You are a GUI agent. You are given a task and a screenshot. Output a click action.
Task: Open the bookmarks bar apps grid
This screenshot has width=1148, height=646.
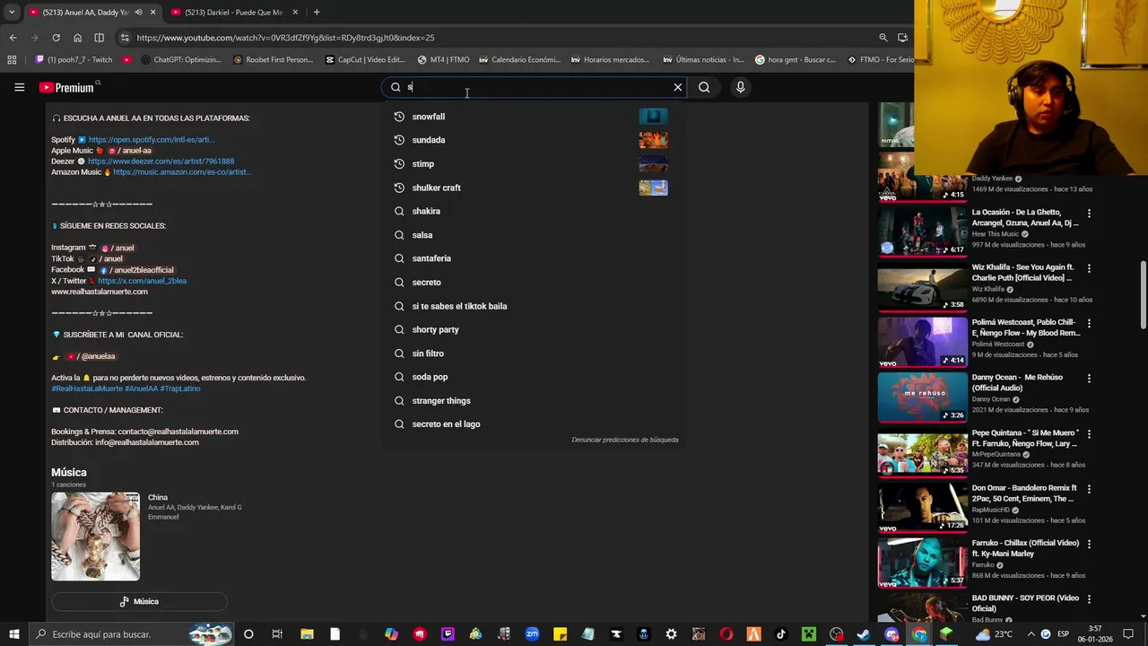12,60
